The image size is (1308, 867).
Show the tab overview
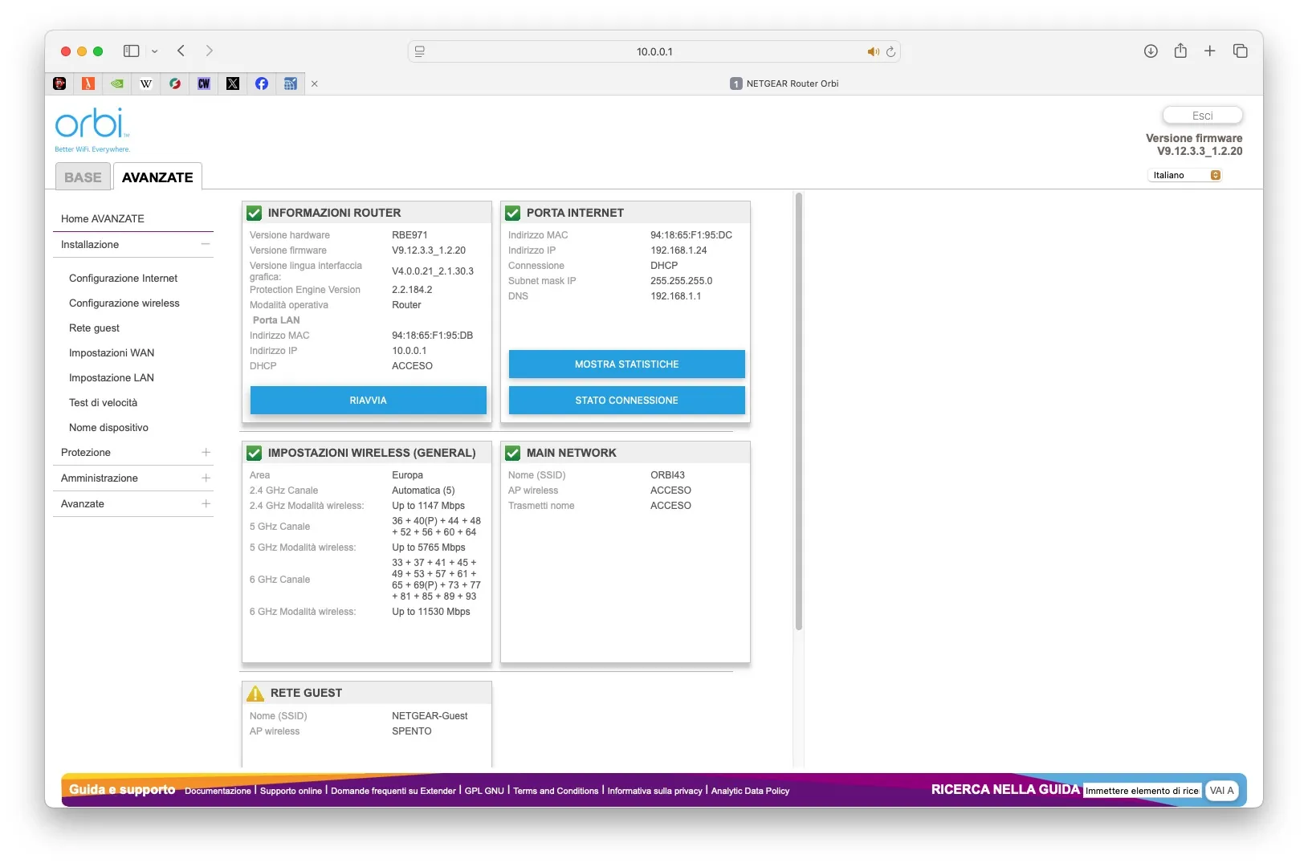point(1241,51)
